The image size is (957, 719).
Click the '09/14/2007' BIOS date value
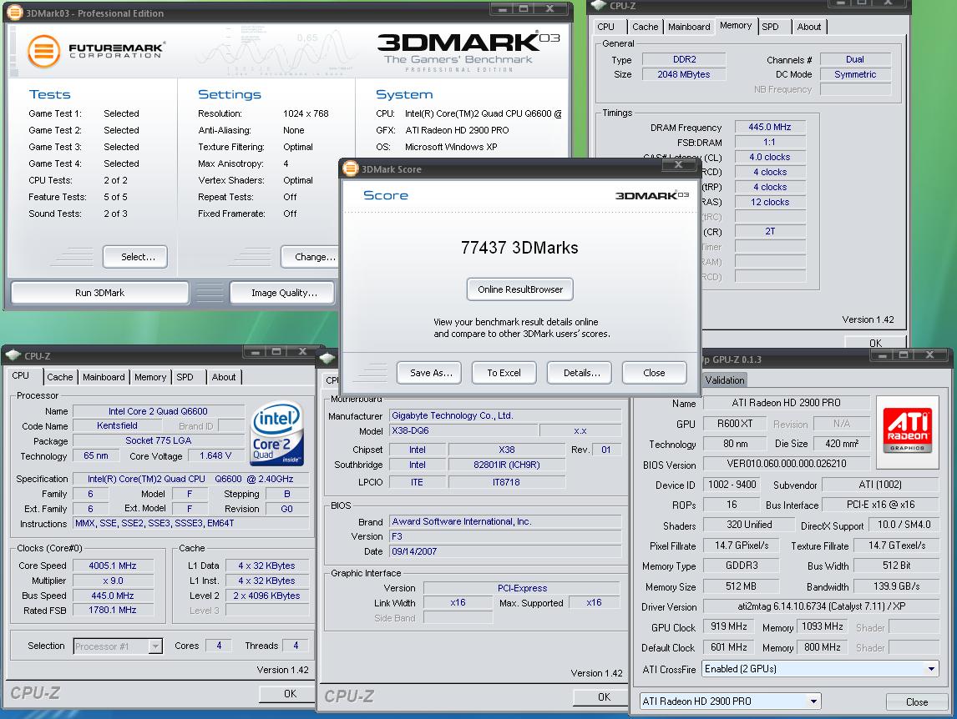pos(504,551)
